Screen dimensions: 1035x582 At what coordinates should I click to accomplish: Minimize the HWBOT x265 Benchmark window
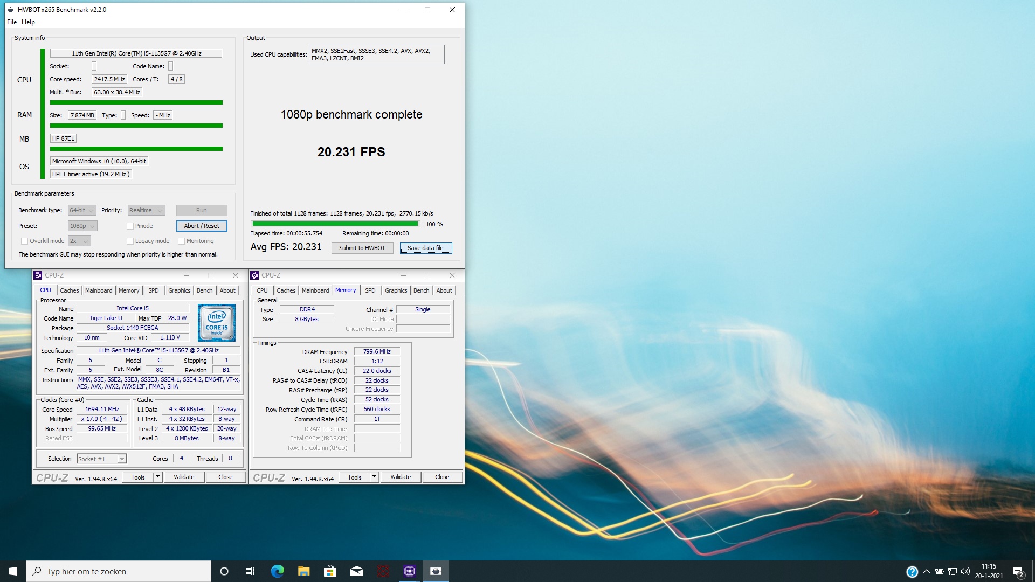[403, 10]
